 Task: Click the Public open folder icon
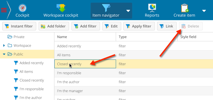[10, 54]
